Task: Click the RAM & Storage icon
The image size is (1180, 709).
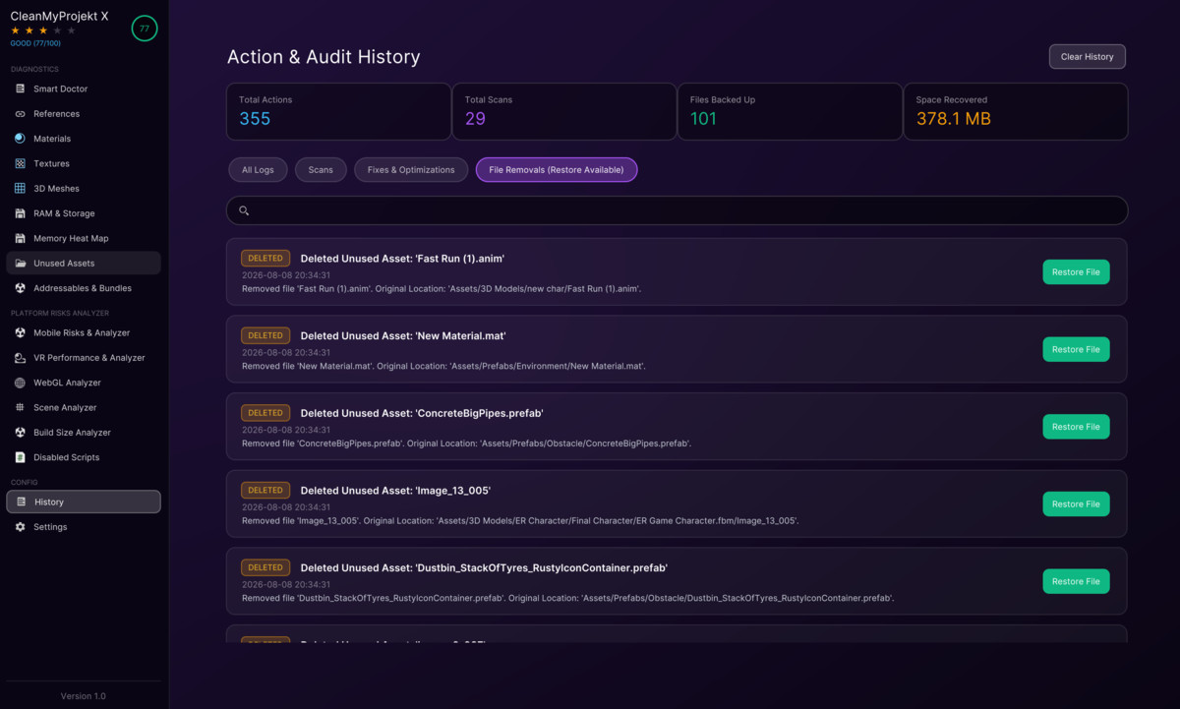Action: pos(21,213)
